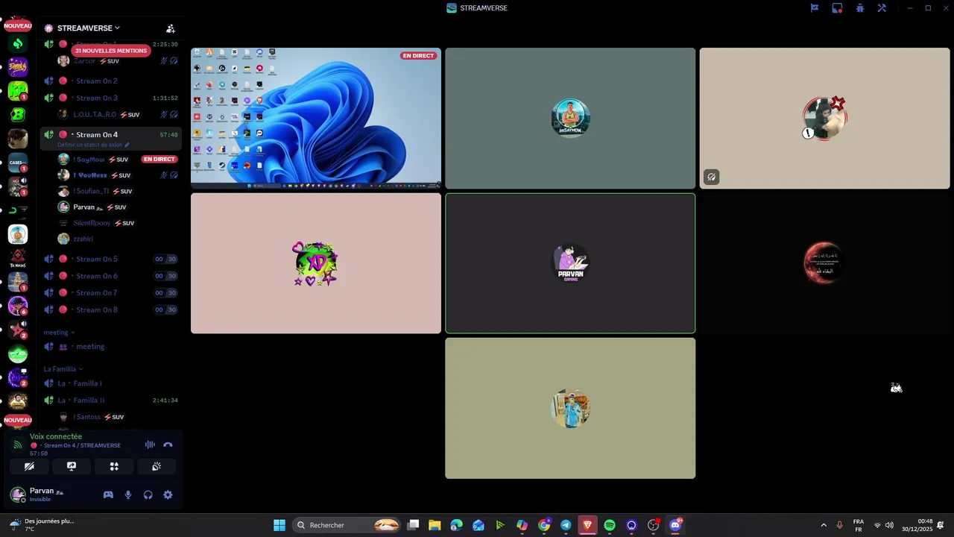Open user settings gear
Screen dimensions: 954x537
click(168, 494)
